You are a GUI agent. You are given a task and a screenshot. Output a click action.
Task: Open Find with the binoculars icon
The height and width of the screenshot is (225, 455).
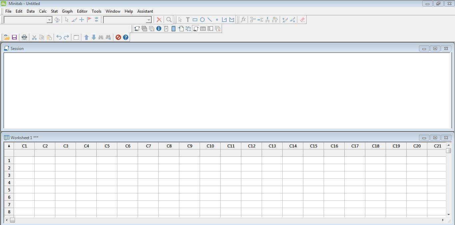click(101, 37)
